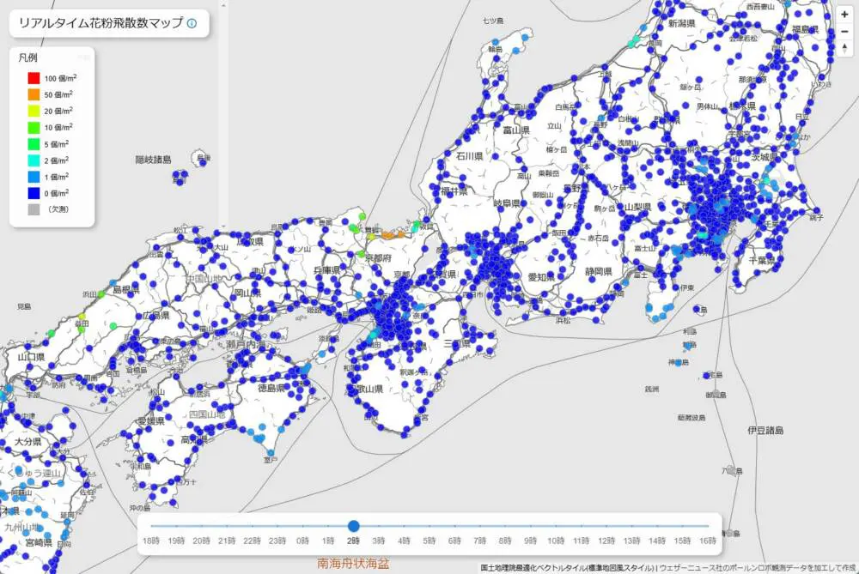Zoom out with the minus button
Viewport: 859px width, 574px height.
tap(844, 32)
